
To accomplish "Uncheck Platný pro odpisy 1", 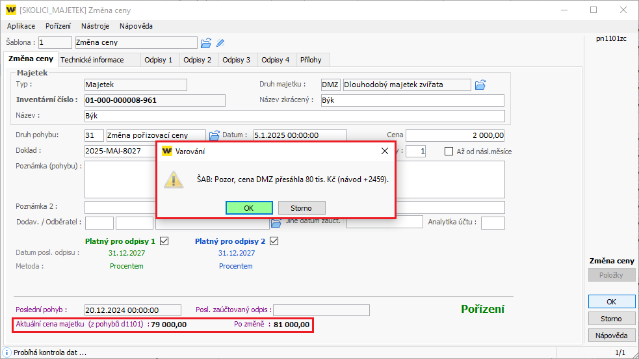I will pyautogui.click(x=164, y=241).
